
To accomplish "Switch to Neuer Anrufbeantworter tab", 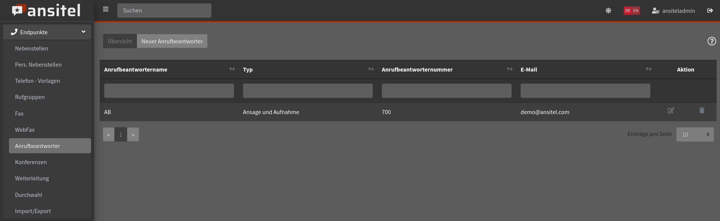I will [x=172, y=41].
